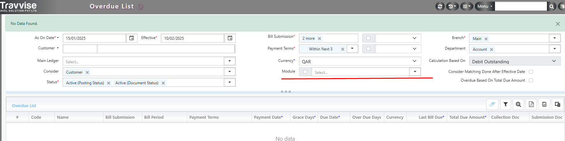Open the As On Date calendar picker
565x141 pixels.
[x=132, y=38]
